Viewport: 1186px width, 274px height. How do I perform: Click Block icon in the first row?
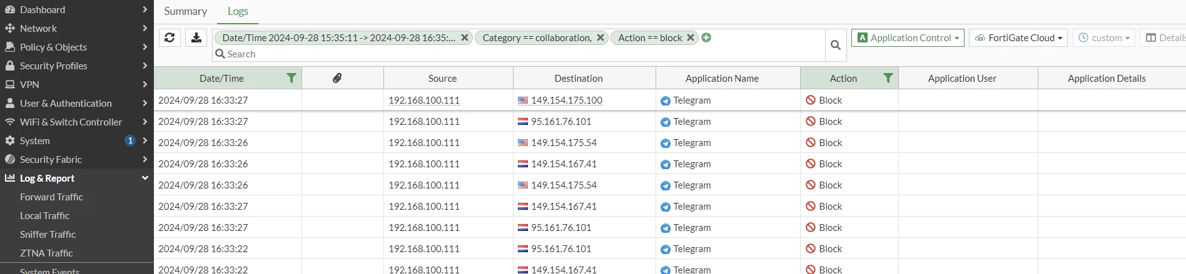click(x=811, y=100)
